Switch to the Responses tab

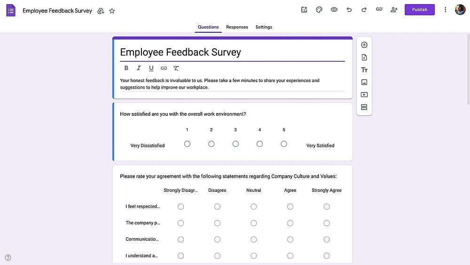(237, 27)
